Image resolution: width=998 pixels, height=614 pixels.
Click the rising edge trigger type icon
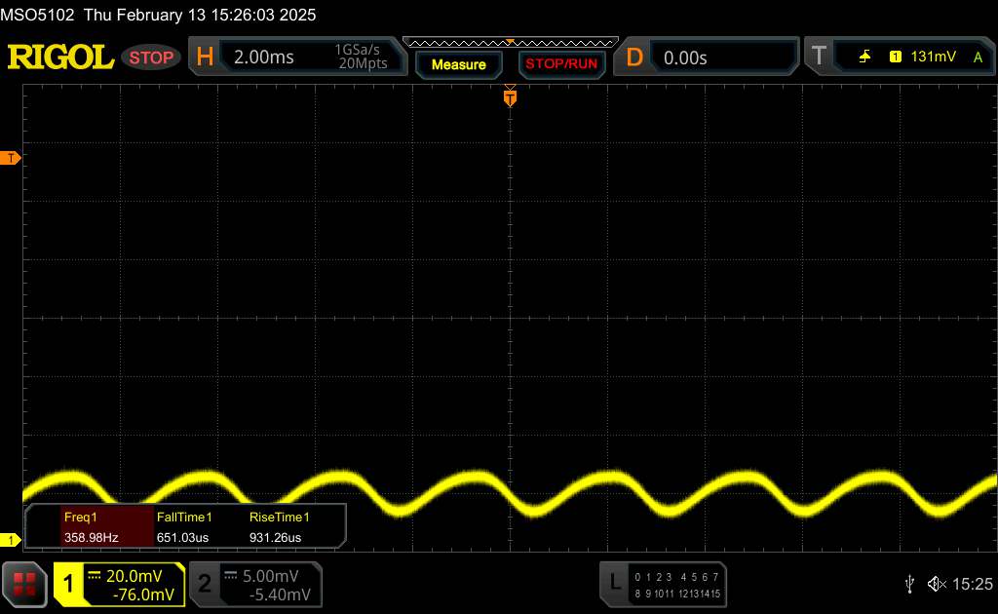(864, 58)
